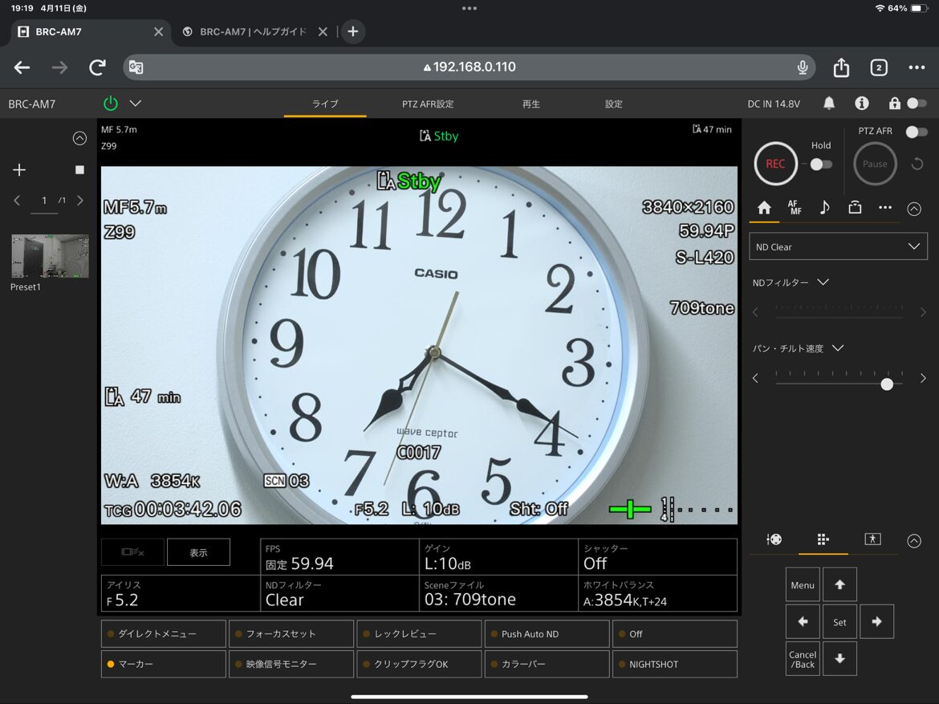Toggle the ダイレクトメニュー button
Screen dimensions: 939x704
[164, 634]
